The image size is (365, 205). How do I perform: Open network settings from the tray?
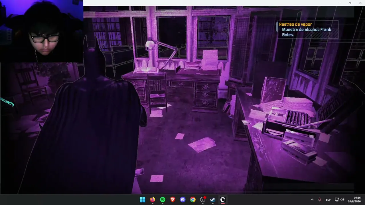(337, 200)
